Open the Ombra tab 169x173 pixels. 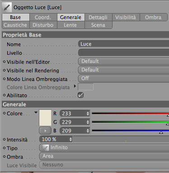pos(154,17)
